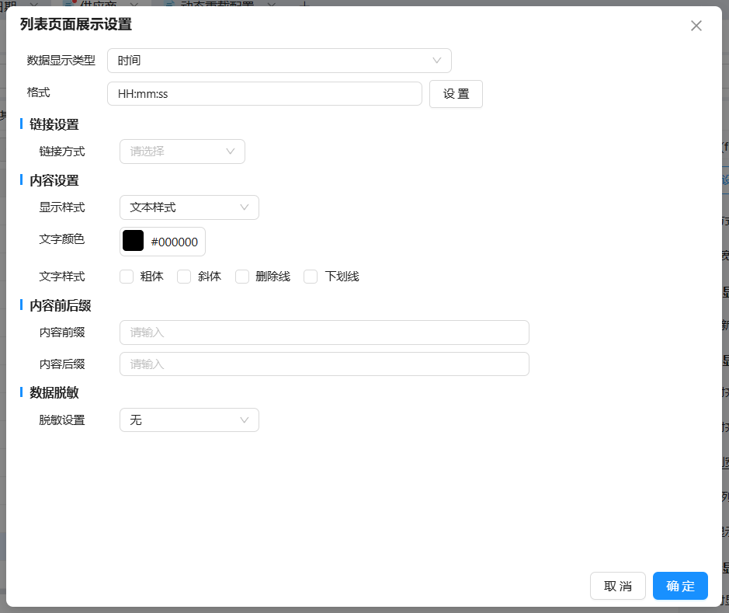Click the 列表页面展示设置 dialog title
Screen dimensions: 729x613
tap(76, 24)
